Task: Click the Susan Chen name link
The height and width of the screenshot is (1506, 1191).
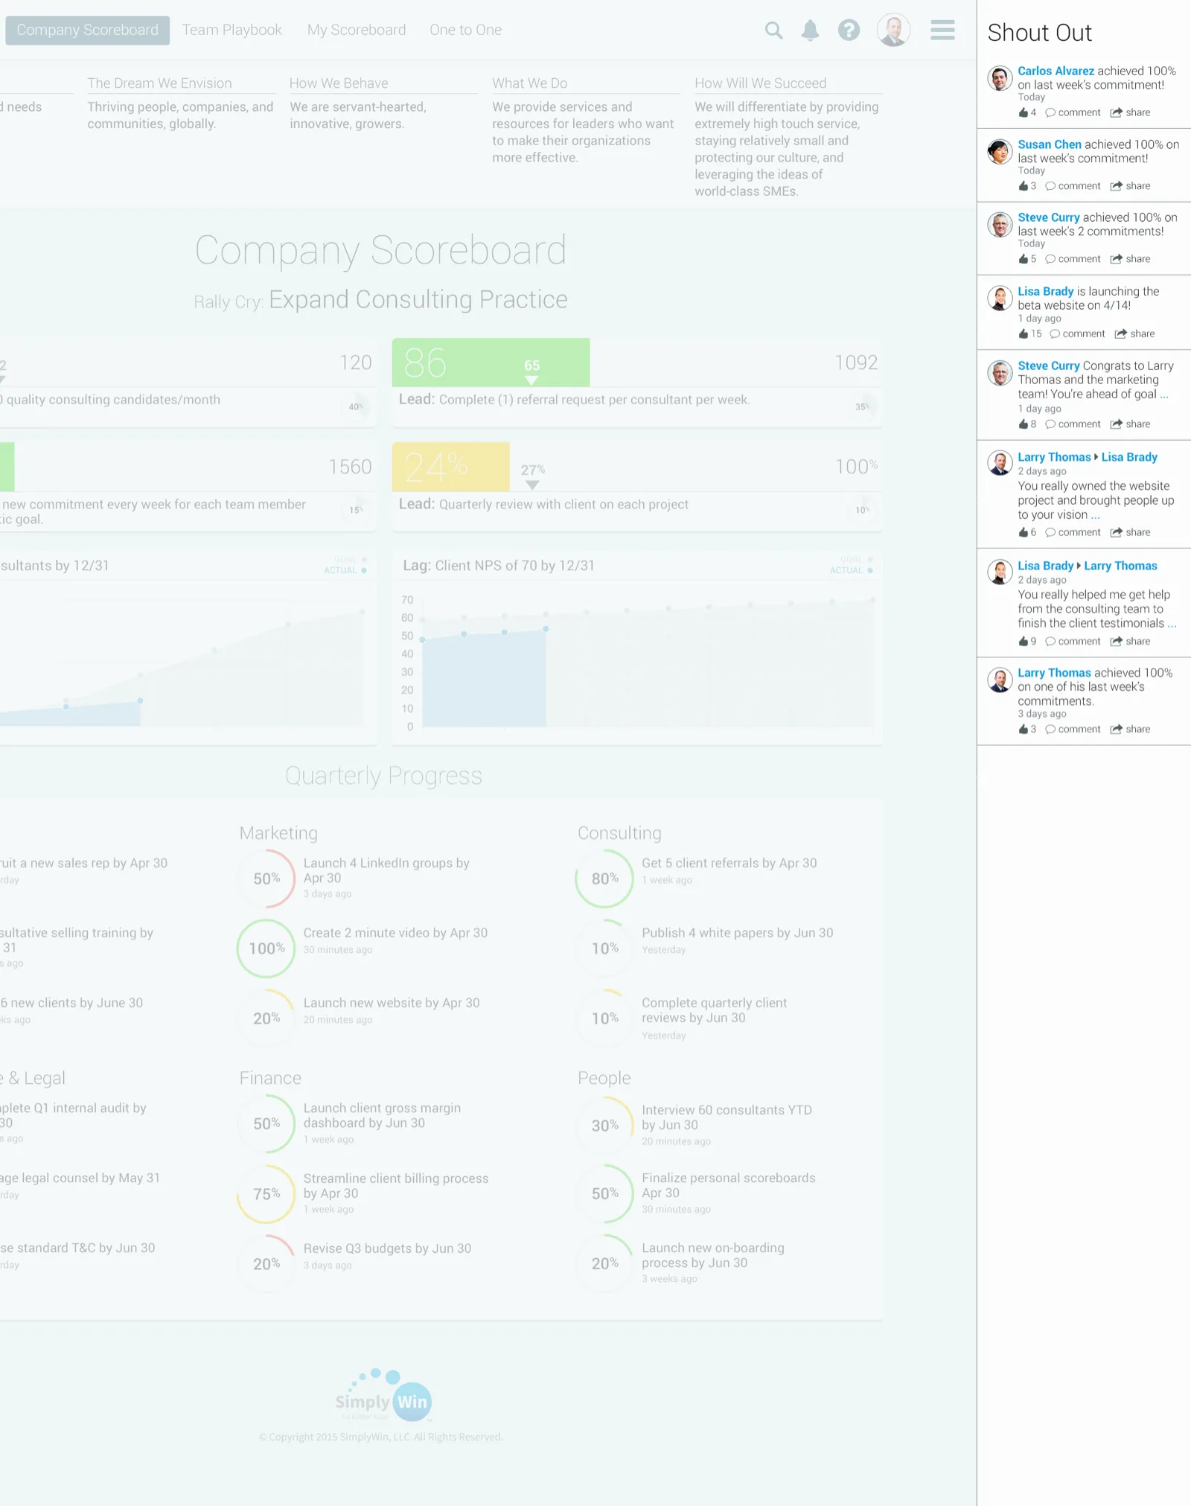Action: click(1050, 145)
